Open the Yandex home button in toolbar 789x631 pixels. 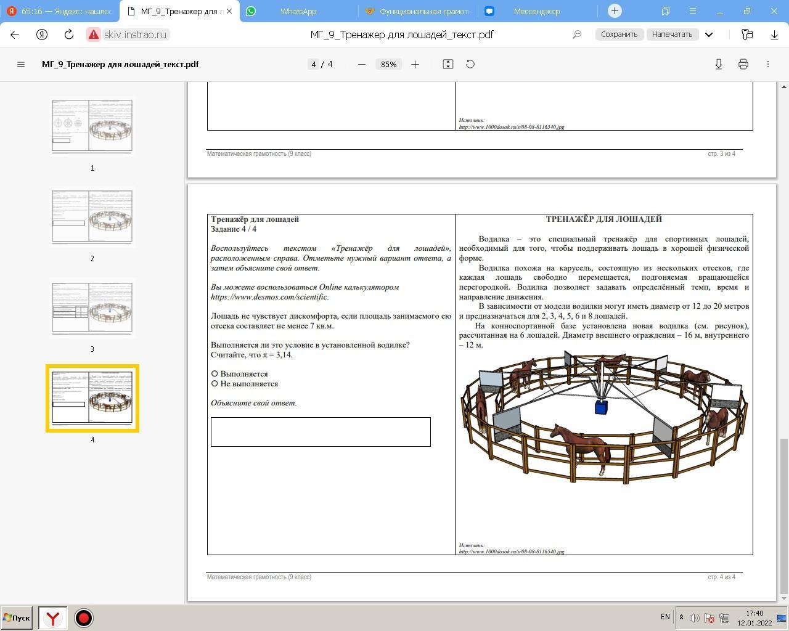(42, 35)
